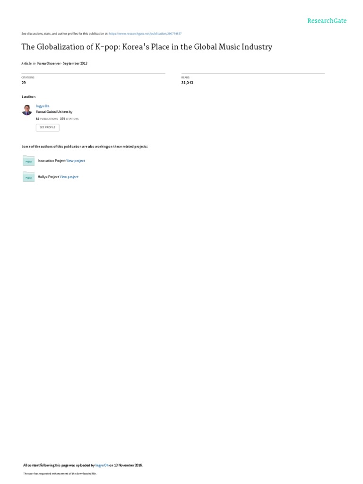Click the Hallyu Project folder icon
The height and width of the screenshot is (484, 363).
[x=28, y=177]
